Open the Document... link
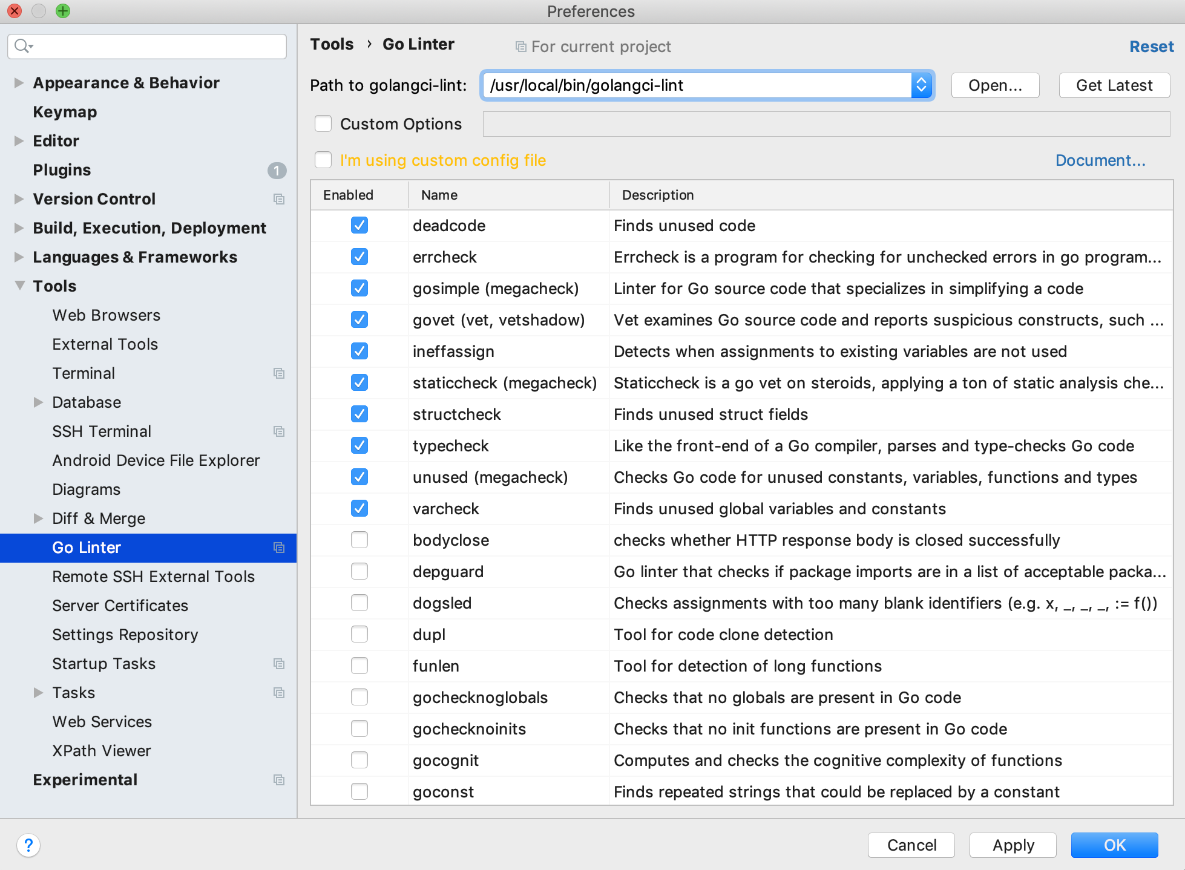This screenshot has width=1185, height=870. (1100, 160)
